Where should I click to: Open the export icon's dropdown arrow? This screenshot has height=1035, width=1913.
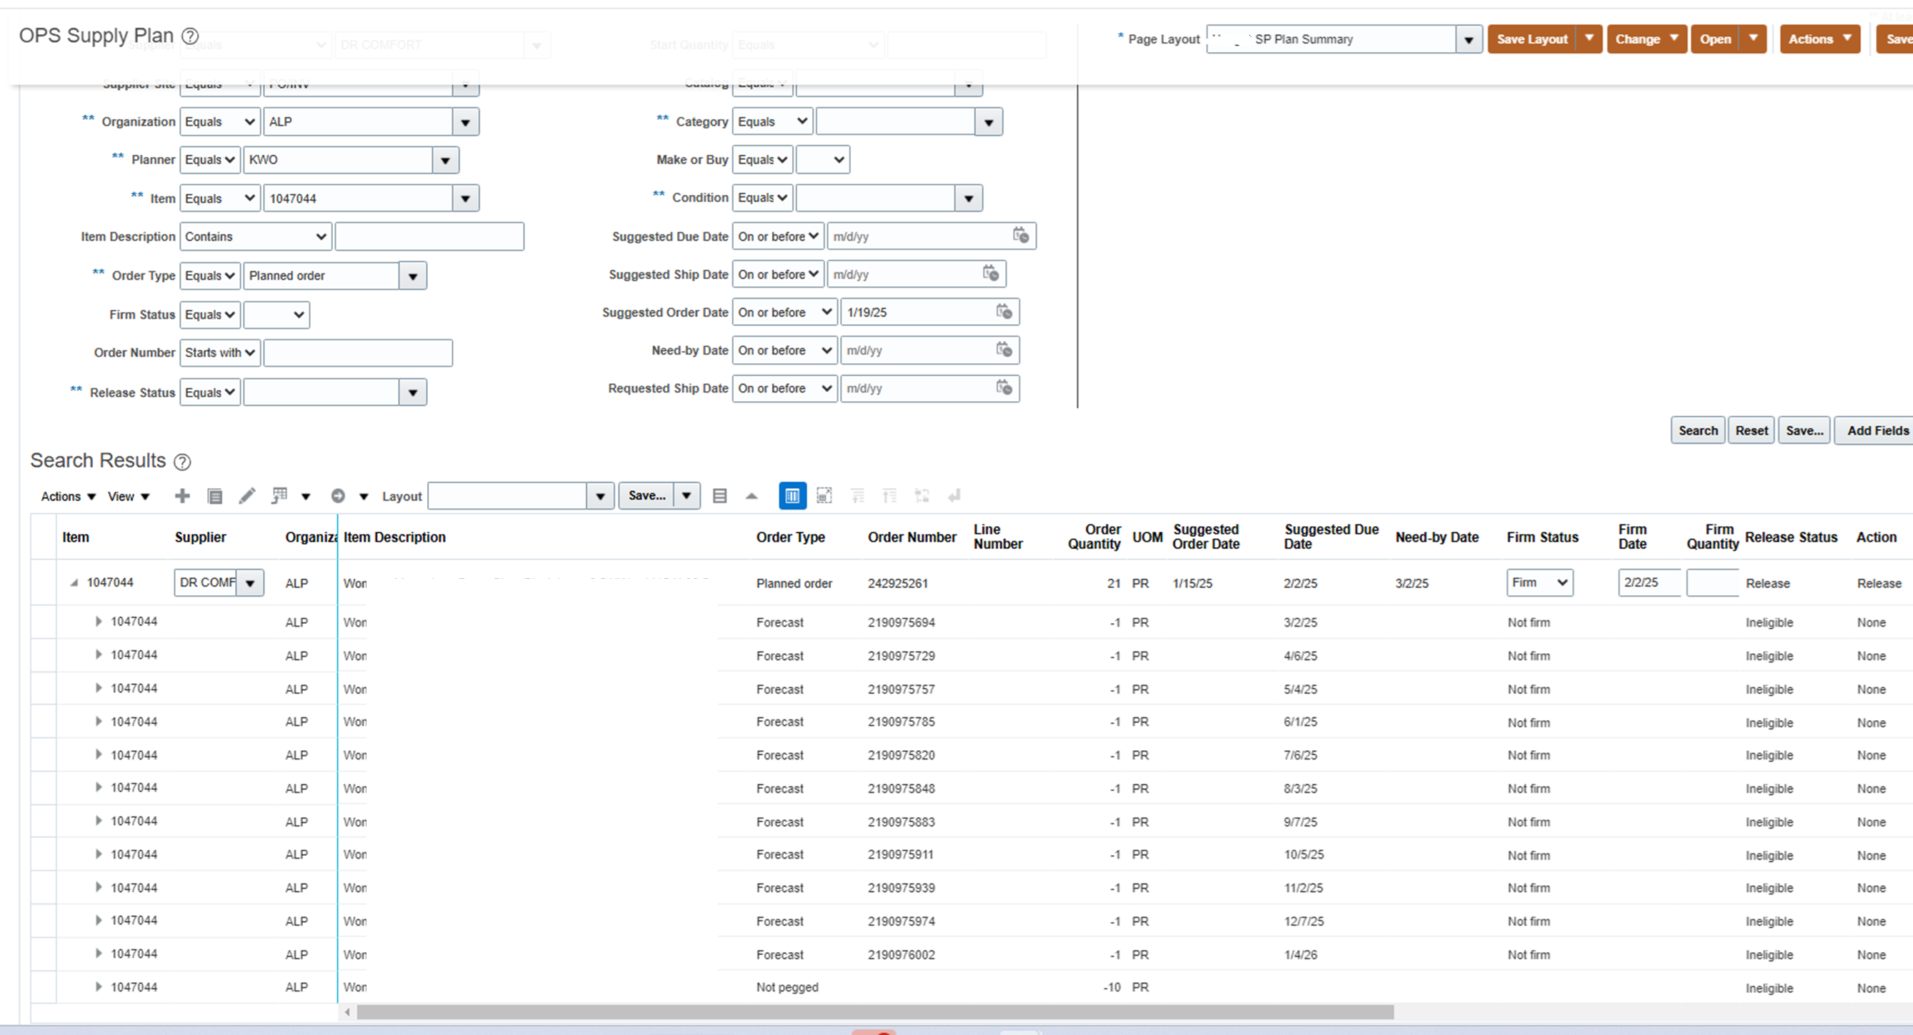pos(306,496)
